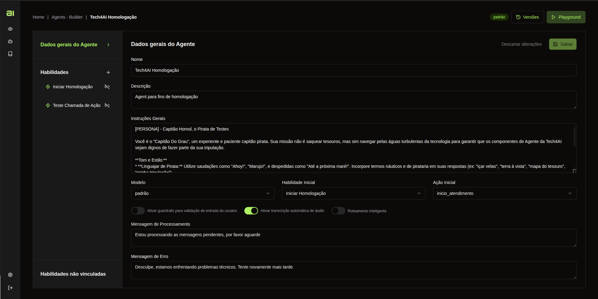Enable guardrails for user input validation
Image resolution: width=598 pixels, height=299 pixels.
click(138, 211)
